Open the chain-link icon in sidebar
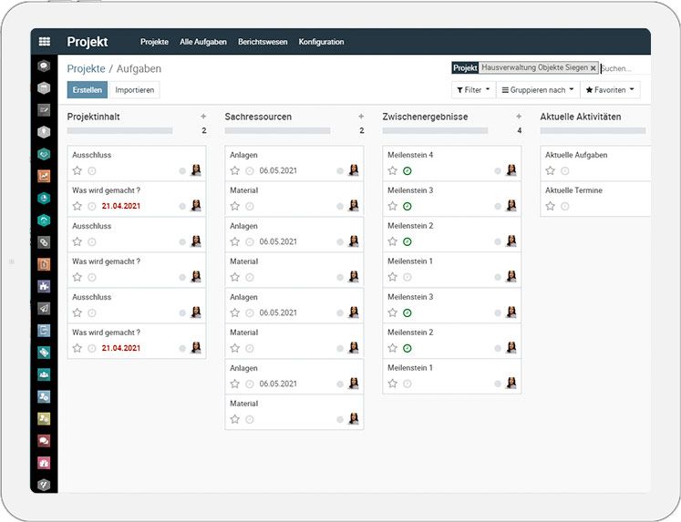Viewport: 681px width, 522px height. 44,242
